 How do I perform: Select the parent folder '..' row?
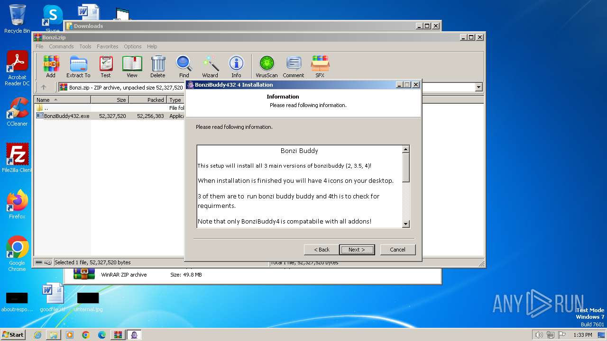pyautogui.click(x=110, y=108)
